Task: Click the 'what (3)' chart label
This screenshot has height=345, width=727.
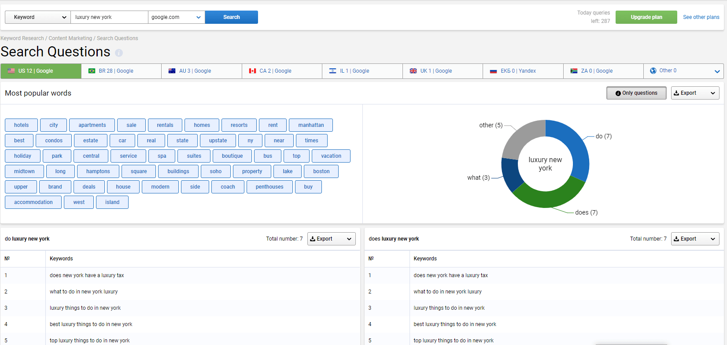Action: (478, 178)
